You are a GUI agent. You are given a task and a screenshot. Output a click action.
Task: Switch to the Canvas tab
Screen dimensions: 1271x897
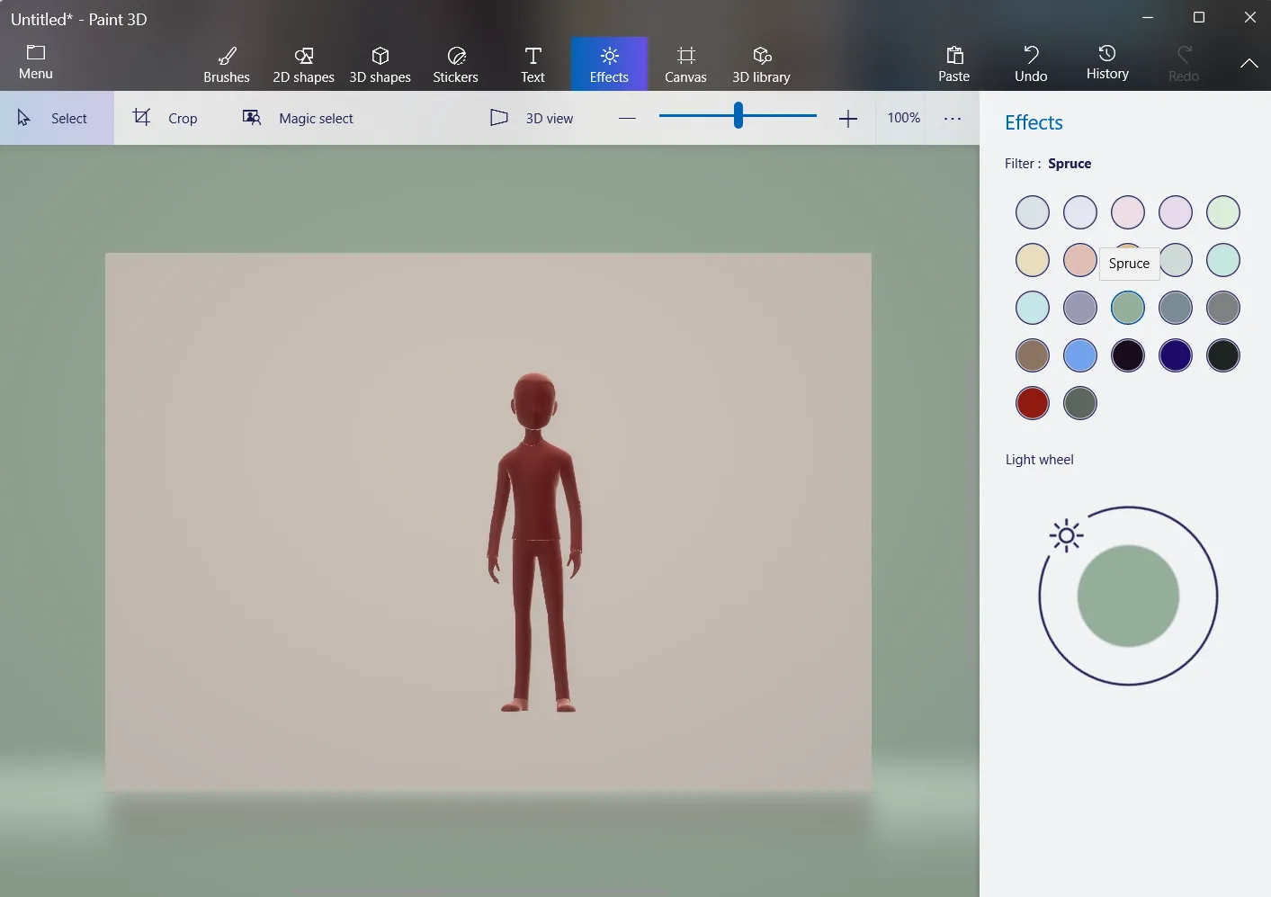tap(685, 63)
